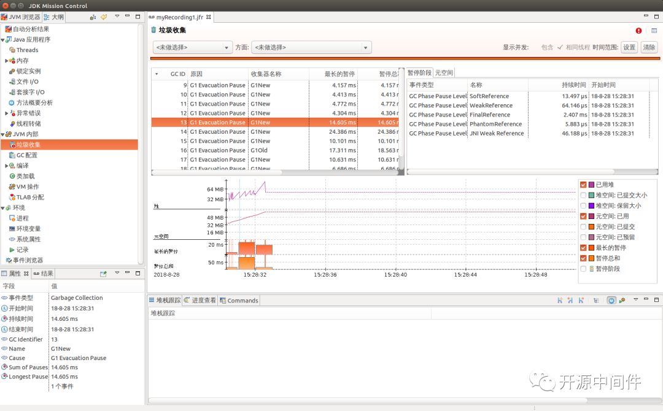Click the outline panel tree-layout toolbar icon
Image resolution: width=663 pixels, height=411 pixels.
pyautogui.click(x=93, y=17)
